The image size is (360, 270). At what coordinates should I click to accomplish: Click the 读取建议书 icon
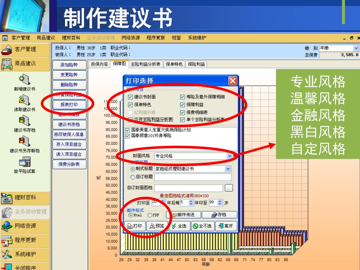coord(25,100)
